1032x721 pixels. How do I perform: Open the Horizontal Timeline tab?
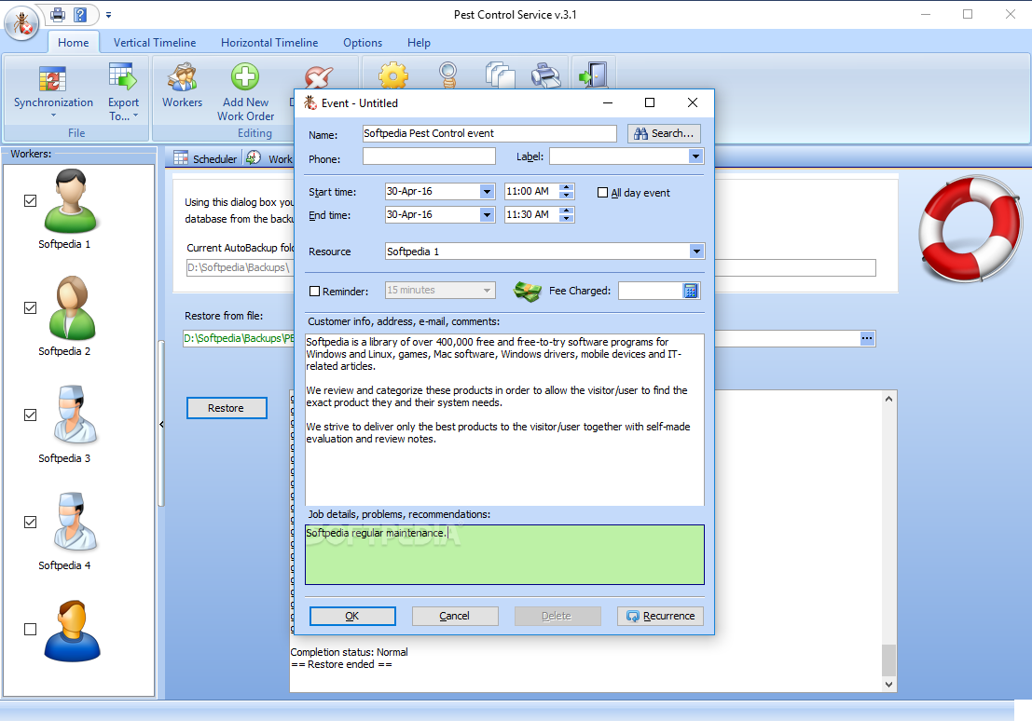(269, 43)
